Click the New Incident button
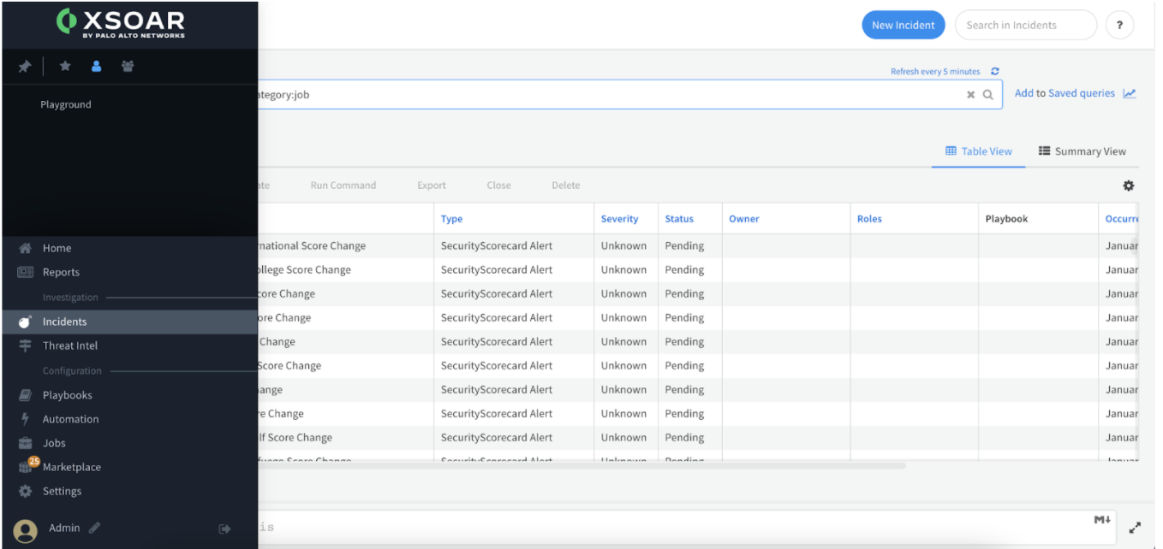This screenshot has width=1163, height=549. point(904,25)
